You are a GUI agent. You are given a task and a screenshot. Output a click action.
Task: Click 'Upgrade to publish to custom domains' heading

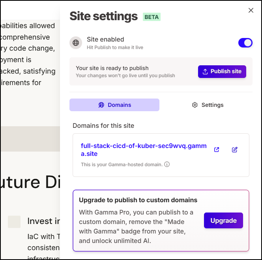pos(138,200)
